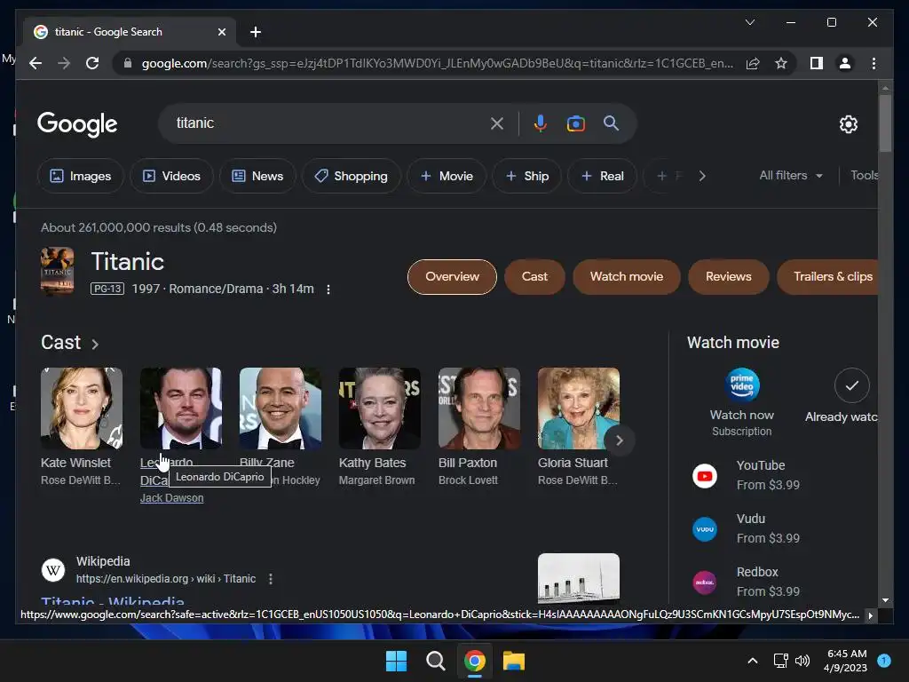This screenshot has height=682, width=909.
Task: Open the Chrome tab search chevron
Action: [749, 22]
